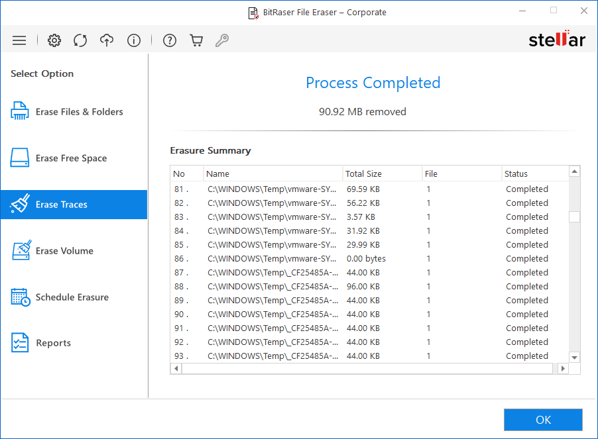Click the vertical scrollbar up arrow
This screenshot has height=439, width=598.
(574, 171)
